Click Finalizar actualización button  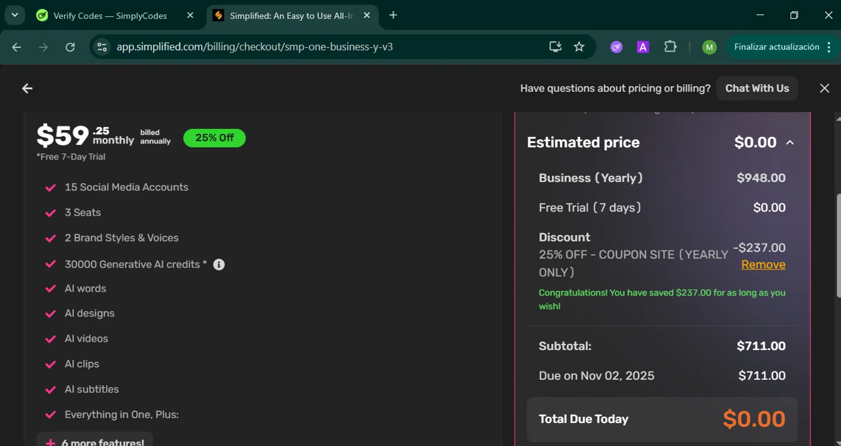coord(777,47)
